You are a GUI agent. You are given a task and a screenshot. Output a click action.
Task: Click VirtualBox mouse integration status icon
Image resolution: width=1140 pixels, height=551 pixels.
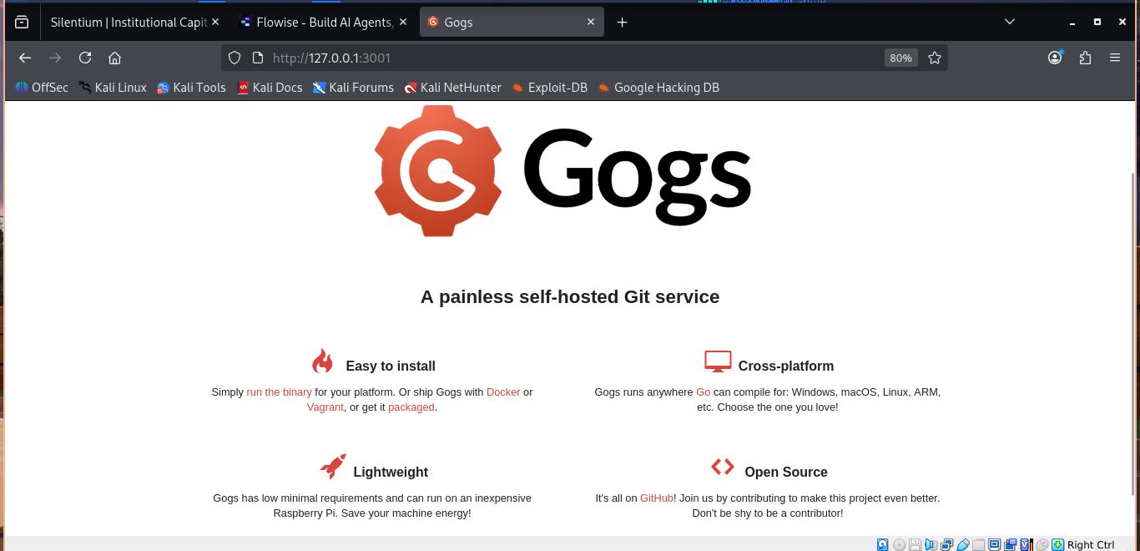[x=1042, y=544]
